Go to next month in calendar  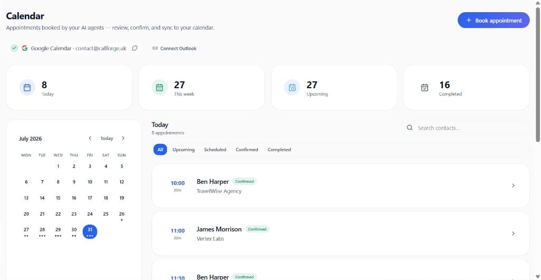(x=123, y=138)
